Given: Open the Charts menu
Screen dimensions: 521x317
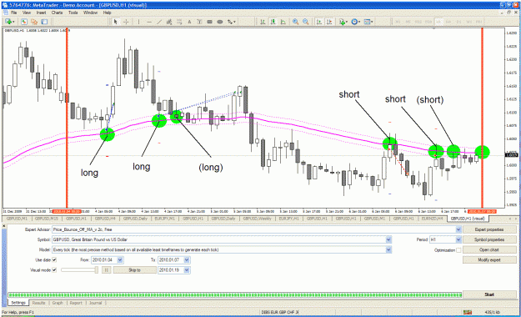Looking at the screenshot, I should tap(57, 13).
